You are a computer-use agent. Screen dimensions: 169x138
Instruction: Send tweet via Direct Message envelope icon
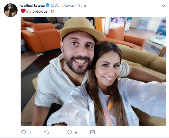92,132
